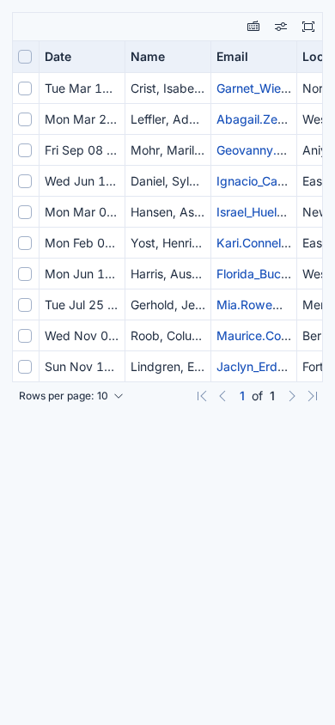Go to last page arrow
This screenshot has height=725, width=335.
313,396
